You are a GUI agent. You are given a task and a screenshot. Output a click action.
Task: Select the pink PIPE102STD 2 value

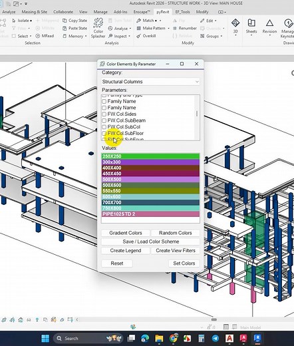coord(150,214)
